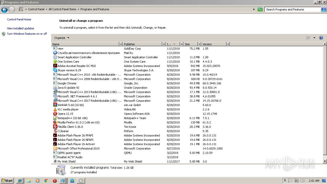Open the Version column filter dropdown
Viewport: 327px width, 184px height.
[x=228, y=44]
